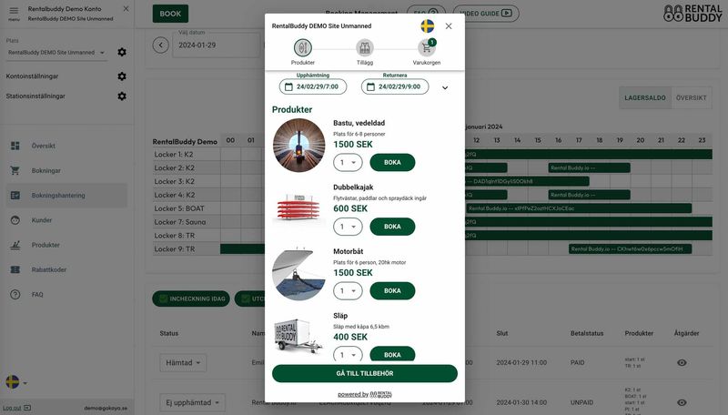728x415 pixels.
Task: Click Gå till tillbehör button
Action: pyautogui.click(x=365, y=373)
